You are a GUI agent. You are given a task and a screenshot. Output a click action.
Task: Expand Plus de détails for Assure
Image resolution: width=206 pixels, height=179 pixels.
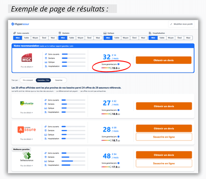[27, 139]
